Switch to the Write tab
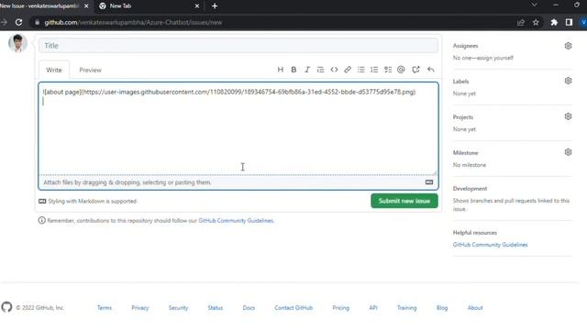 pyautogui.click(x=54, y=70)
